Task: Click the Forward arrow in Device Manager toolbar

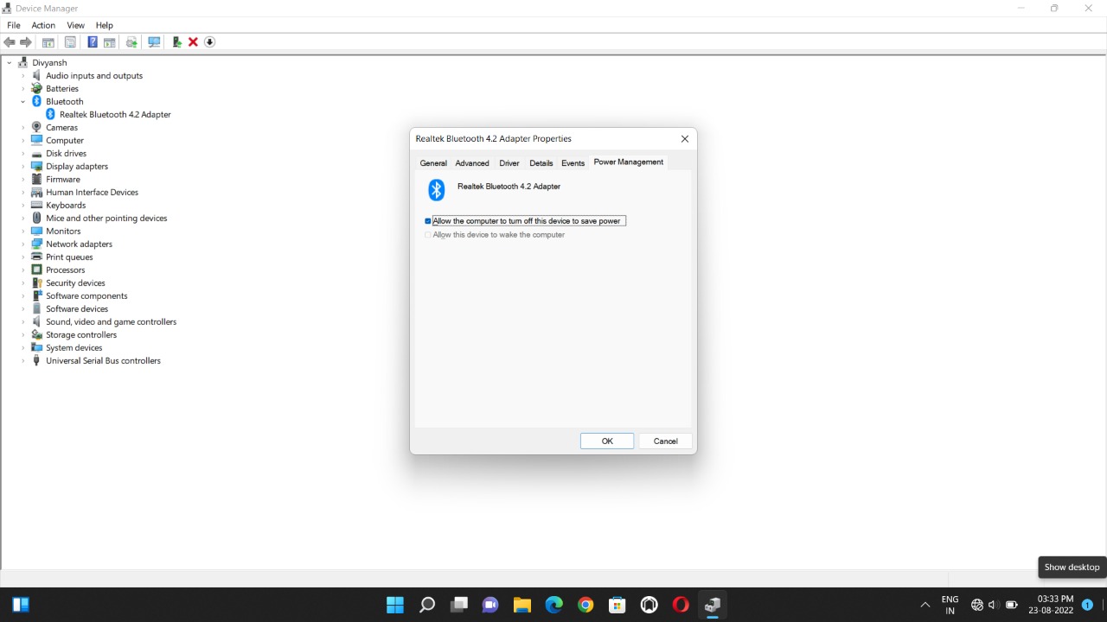Action: [26, 41]
